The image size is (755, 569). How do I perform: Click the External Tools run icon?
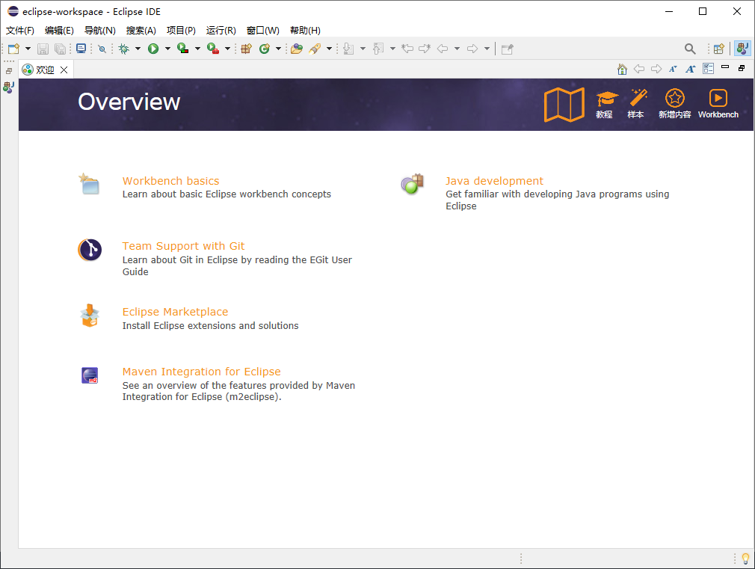[213, 49]
